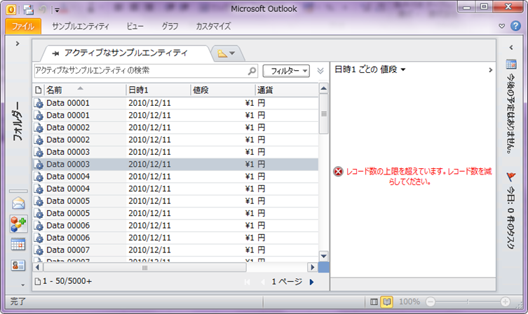Click the 100% zoom level
The image size is (528, 314).
(409, 302)
